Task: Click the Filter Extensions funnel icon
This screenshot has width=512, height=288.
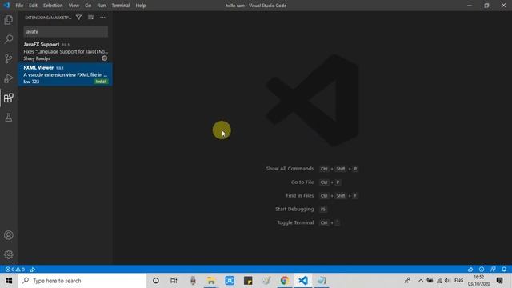Action: click(x=78, y=18)
